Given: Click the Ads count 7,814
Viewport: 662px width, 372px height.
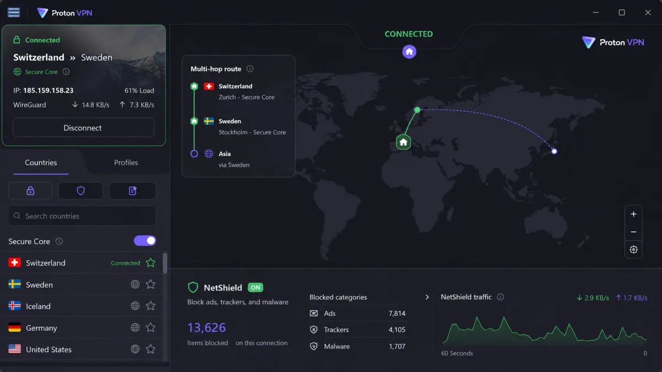Looking at the screenshot, I should tap(397, 314).
